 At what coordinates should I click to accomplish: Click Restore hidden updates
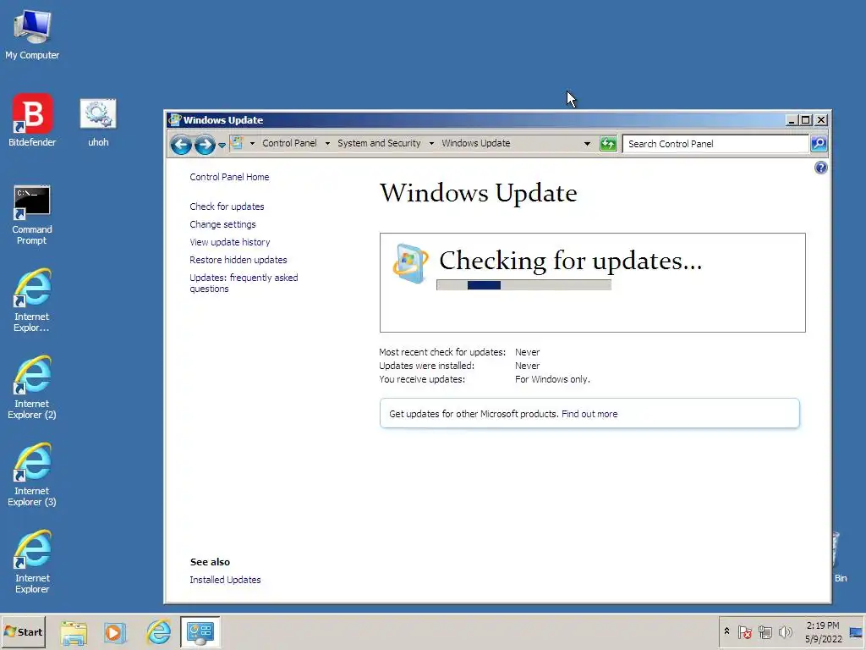point(238,260)
